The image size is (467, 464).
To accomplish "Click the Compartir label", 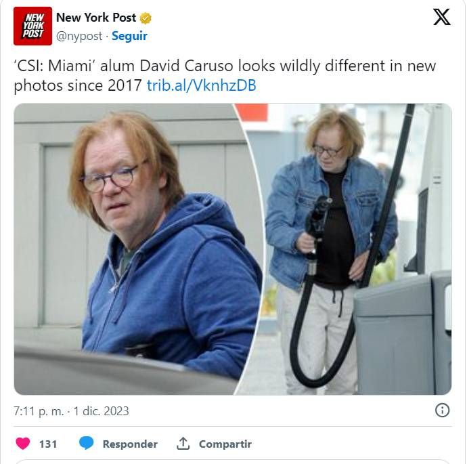I will click(225, 444).
